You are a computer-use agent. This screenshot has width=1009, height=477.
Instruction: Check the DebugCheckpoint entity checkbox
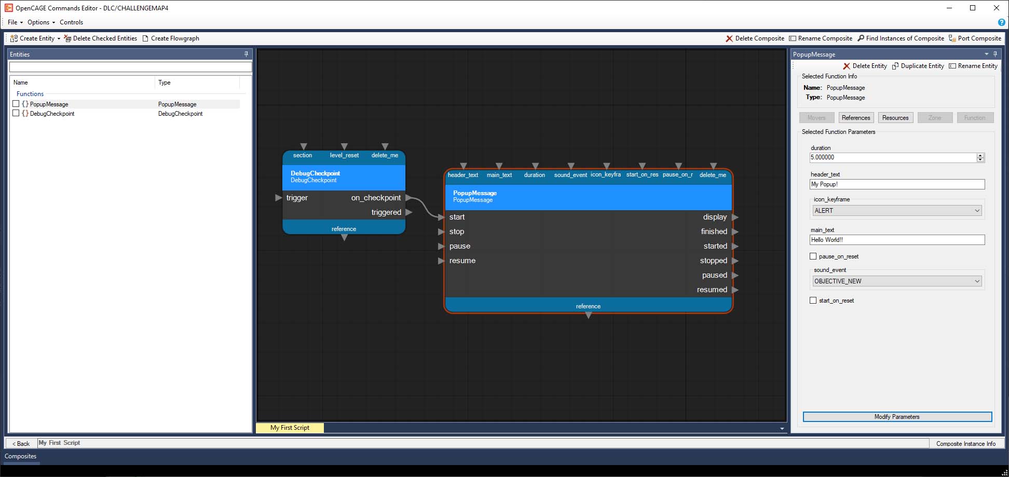[16, 113]
